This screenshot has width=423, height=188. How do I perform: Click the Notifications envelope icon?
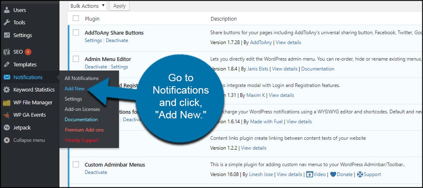pos(7,78)
